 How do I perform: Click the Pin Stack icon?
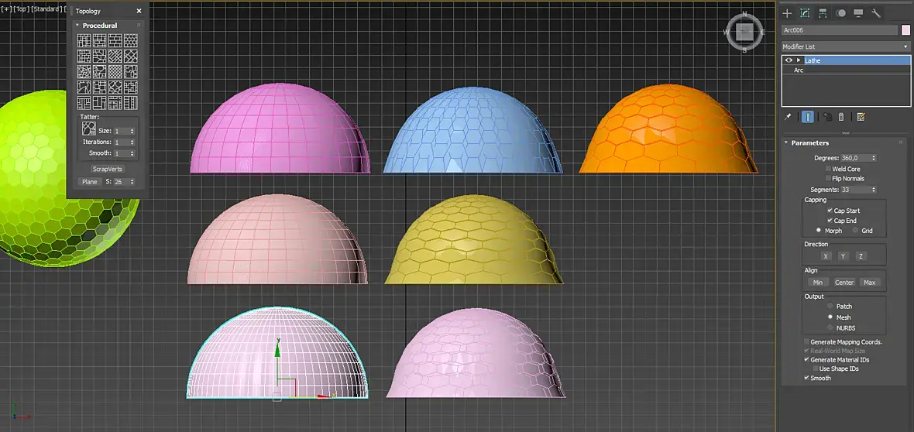[788, 117]
